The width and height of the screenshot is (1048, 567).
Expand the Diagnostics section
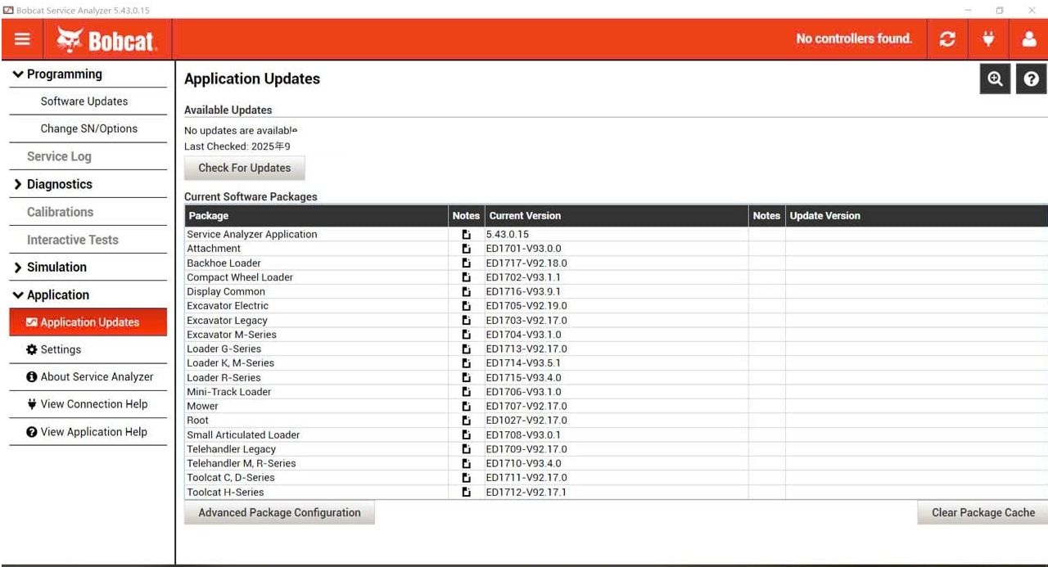coord(57,184)
